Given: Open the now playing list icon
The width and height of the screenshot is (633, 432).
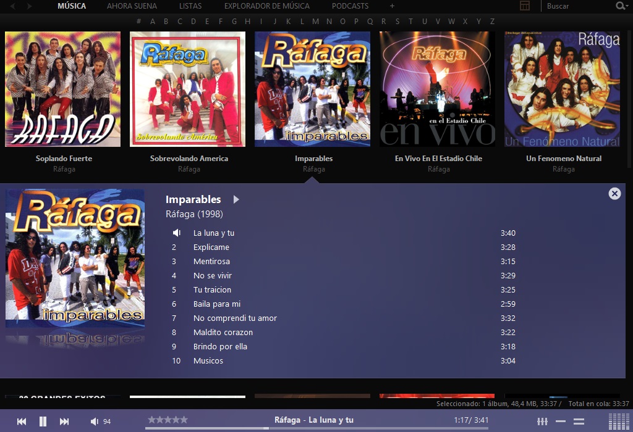Looking at the screenshot, I should (579, 421).
